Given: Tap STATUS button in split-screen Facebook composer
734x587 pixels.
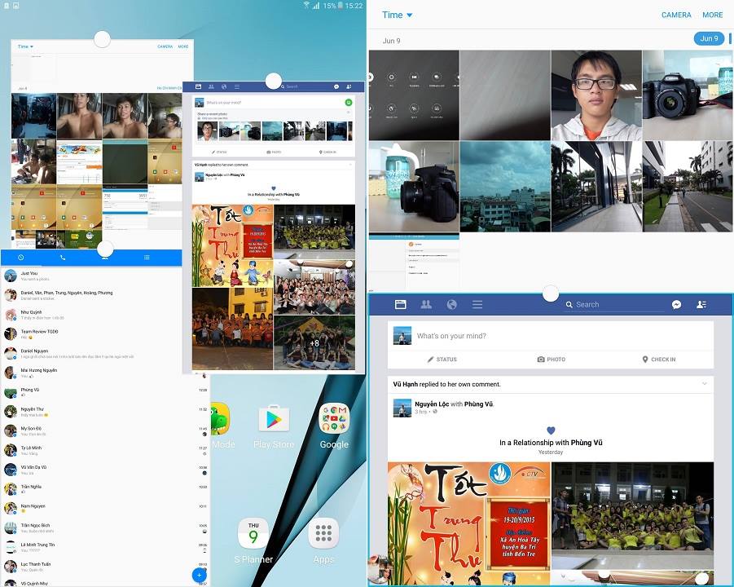Looking at the screenshot, I should click(442, 360).
